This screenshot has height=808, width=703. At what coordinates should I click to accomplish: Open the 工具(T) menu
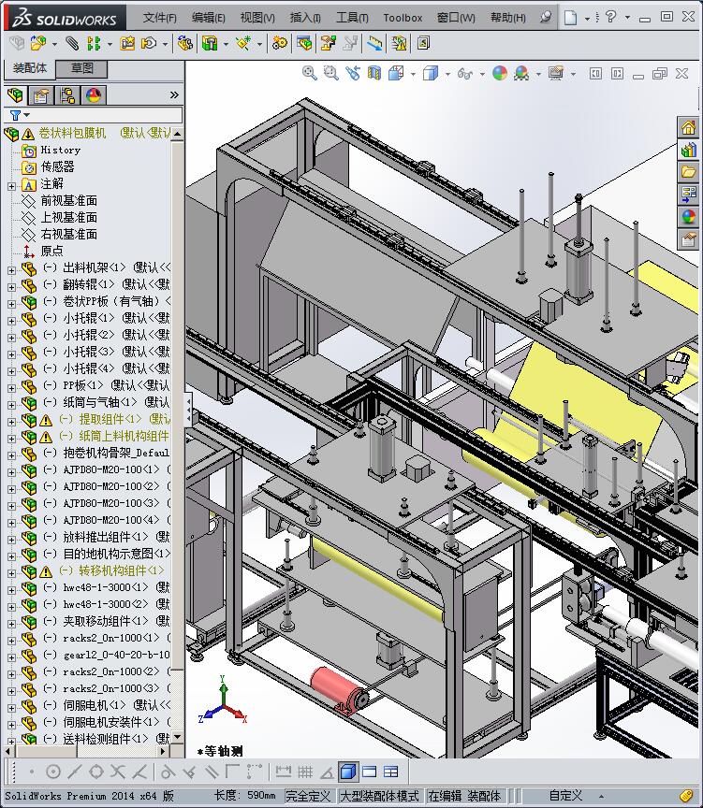click(x=352, y=18)
